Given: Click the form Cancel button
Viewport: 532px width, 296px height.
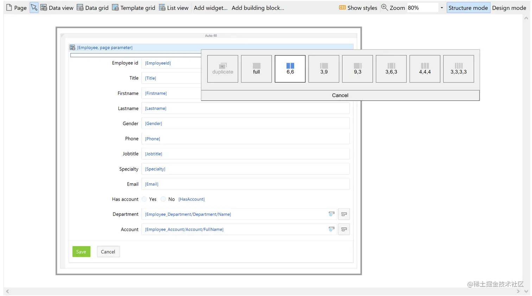Looking at the screenshot, I should point(108,252).
